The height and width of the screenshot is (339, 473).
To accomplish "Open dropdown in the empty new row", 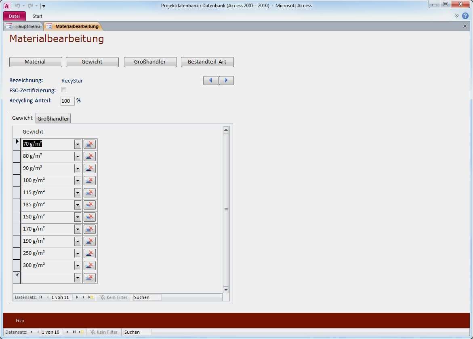I will point(78,278).
